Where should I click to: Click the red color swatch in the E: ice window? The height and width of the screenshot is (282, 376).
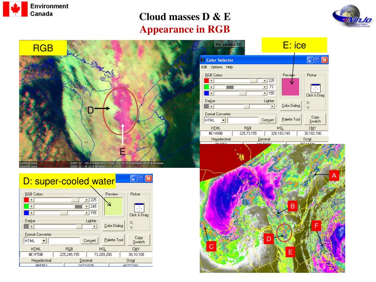click(x=206, y=81)
